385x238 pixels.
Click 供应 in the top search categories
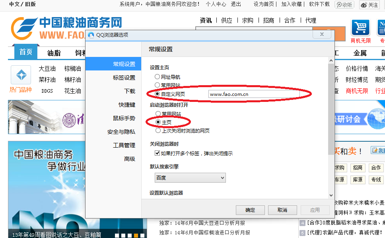(226, 20)
